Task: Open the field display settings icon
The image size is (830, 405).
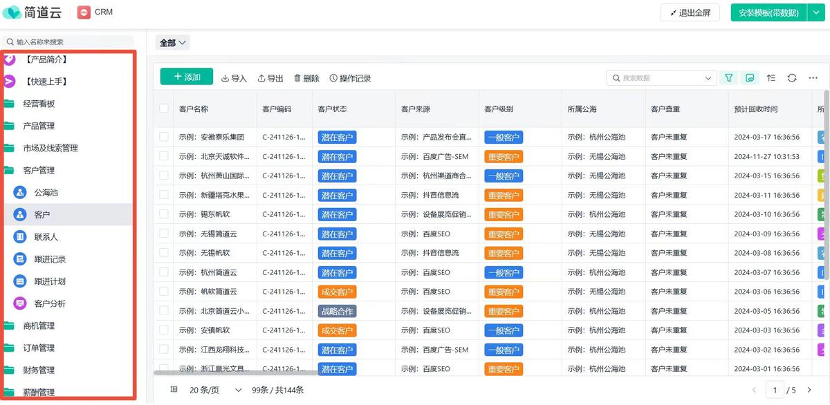Action: click(749, 78)
